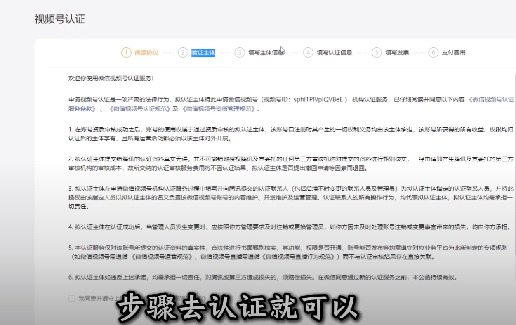Open the 《微信视频号认证规范》 link
The width and height of the screenshot is (516, 325).
pyautogui.click(x=139, y=109)
